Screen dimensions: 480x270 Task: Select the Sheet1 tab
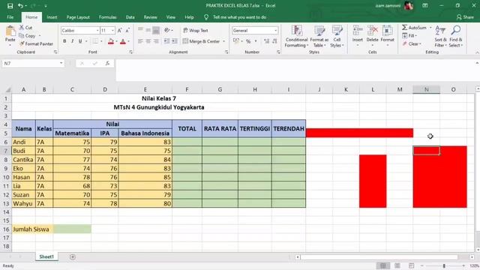pyautogui.click(x=46, y=256)
